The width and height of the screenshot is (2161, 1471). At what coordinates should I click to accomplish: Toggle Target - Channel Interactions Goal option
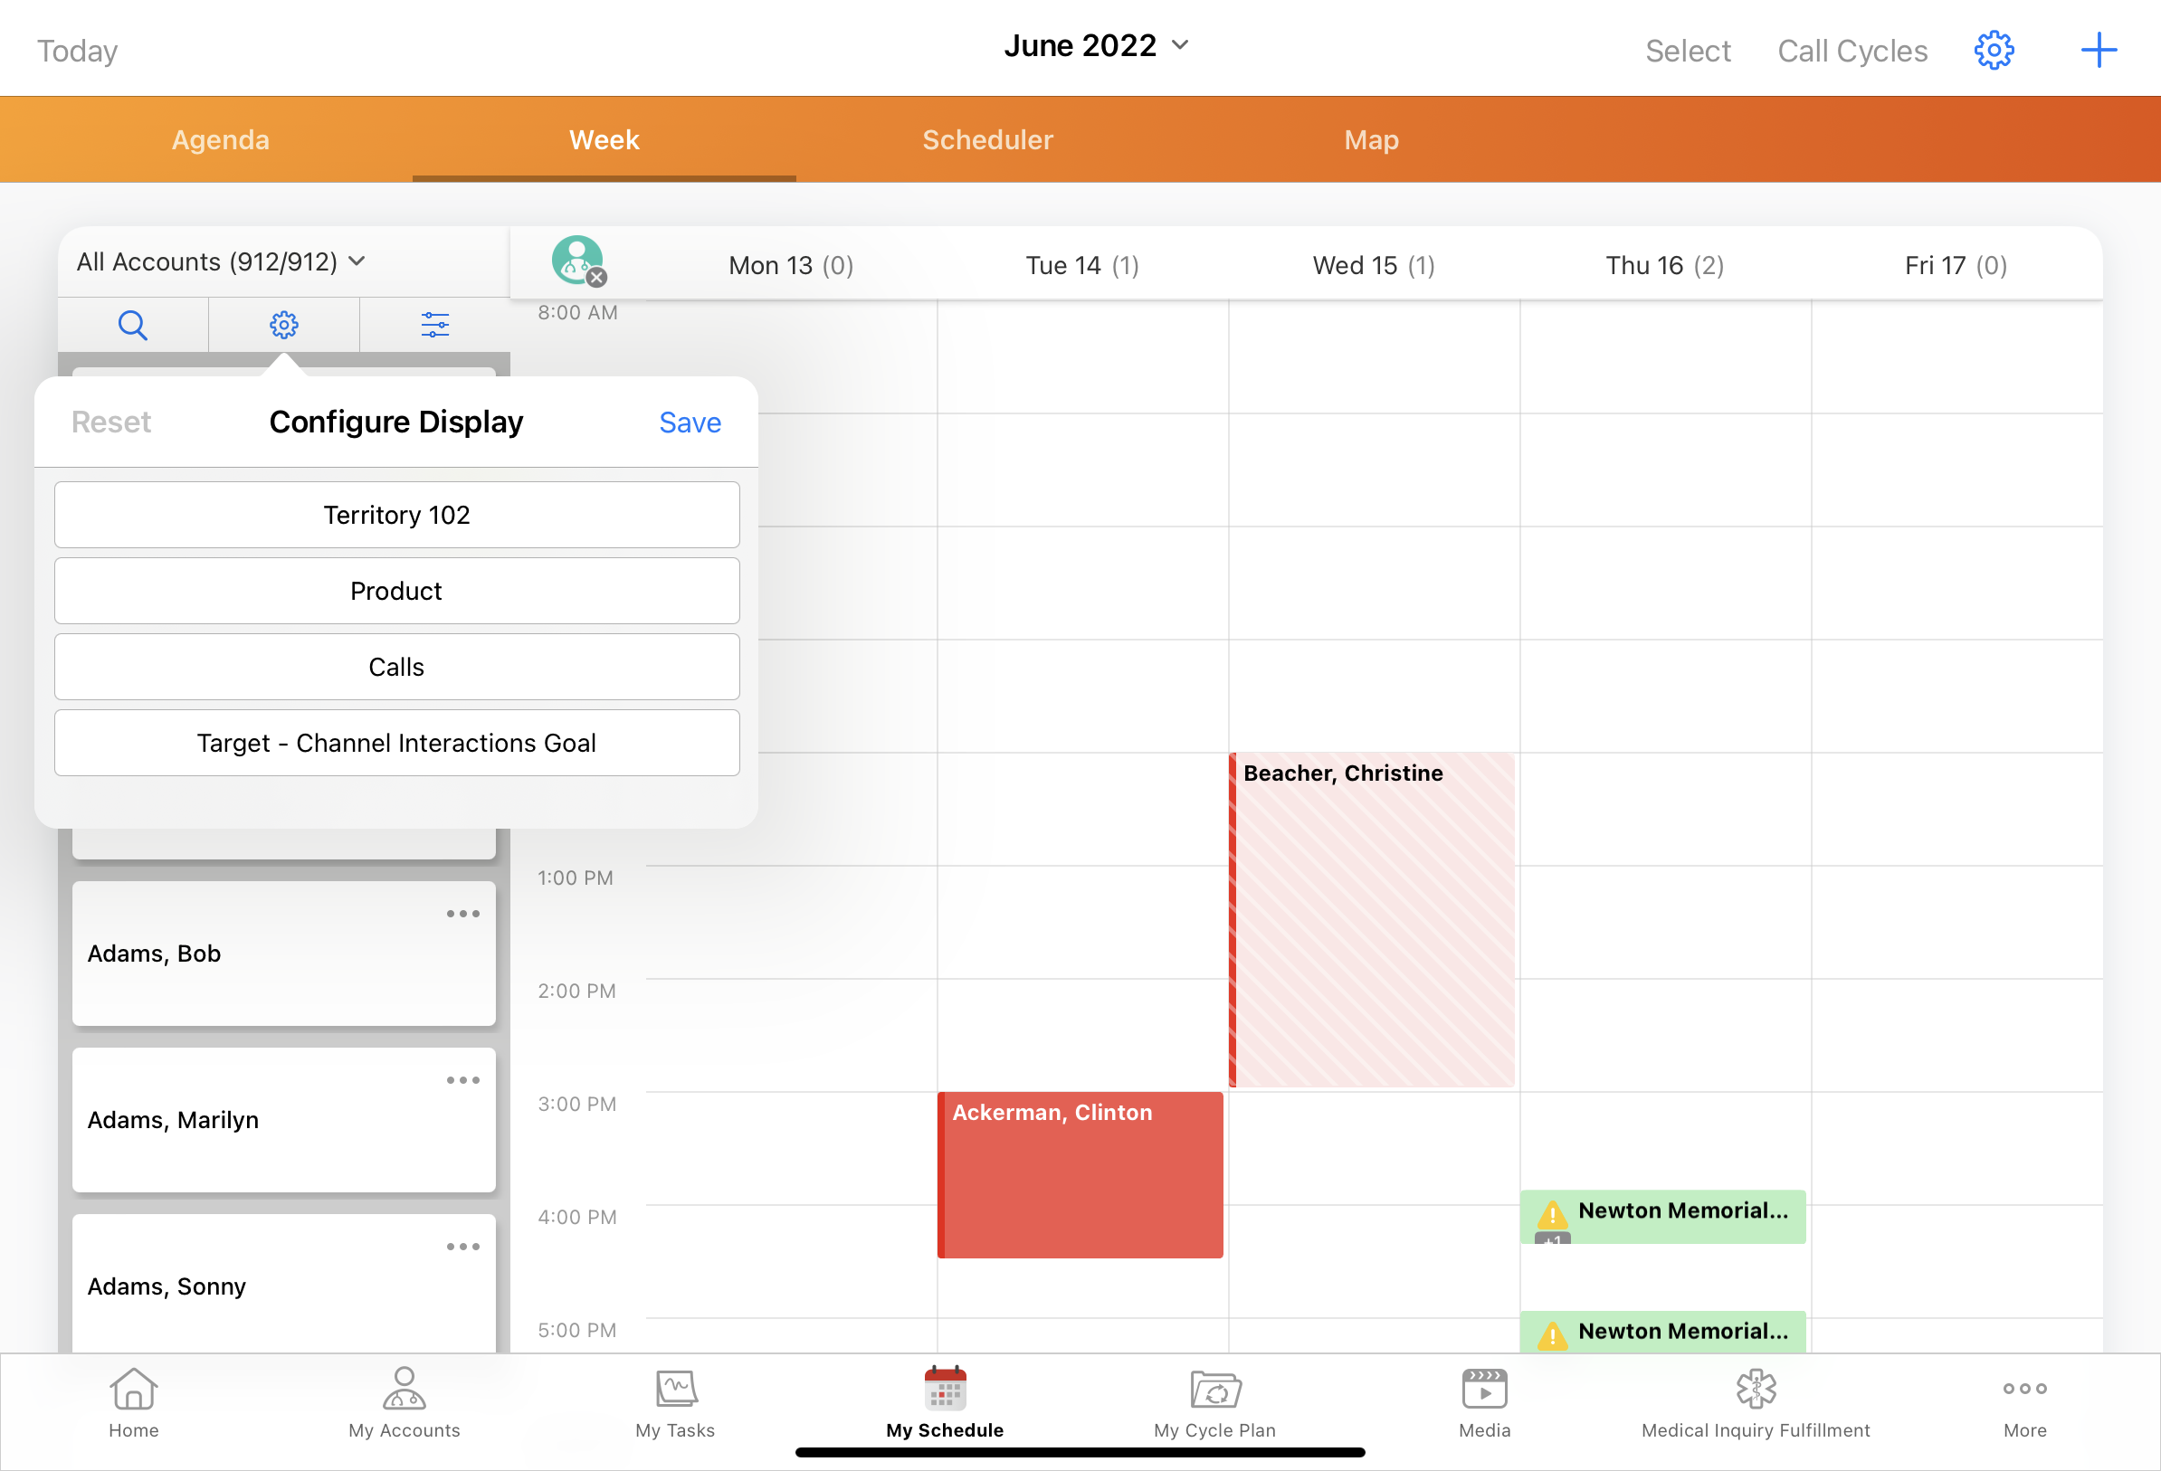click(397, 743)
